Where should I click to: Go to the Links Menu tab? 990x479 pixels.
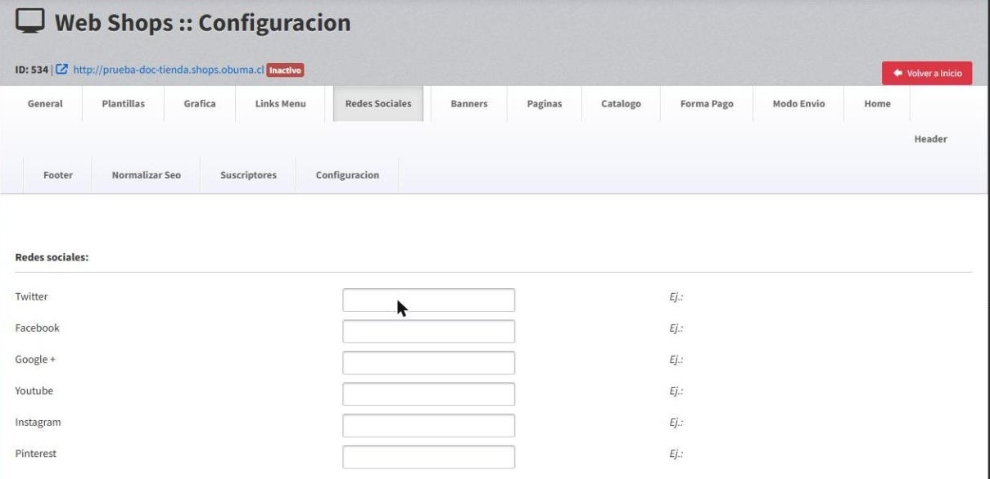point(280,104)
